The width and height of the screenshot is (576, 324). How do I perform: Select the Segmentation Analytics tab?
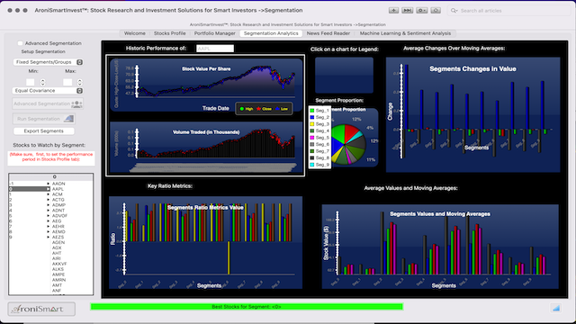point(271,33)
